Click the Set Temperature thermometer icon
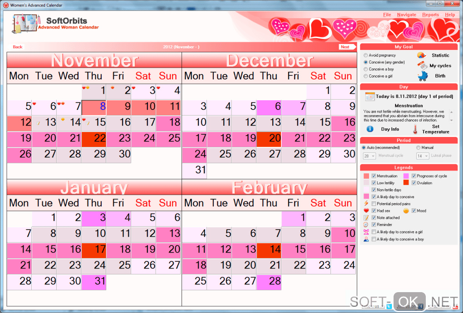The height and width of the screenshot is (313, 463). (415, 129)
